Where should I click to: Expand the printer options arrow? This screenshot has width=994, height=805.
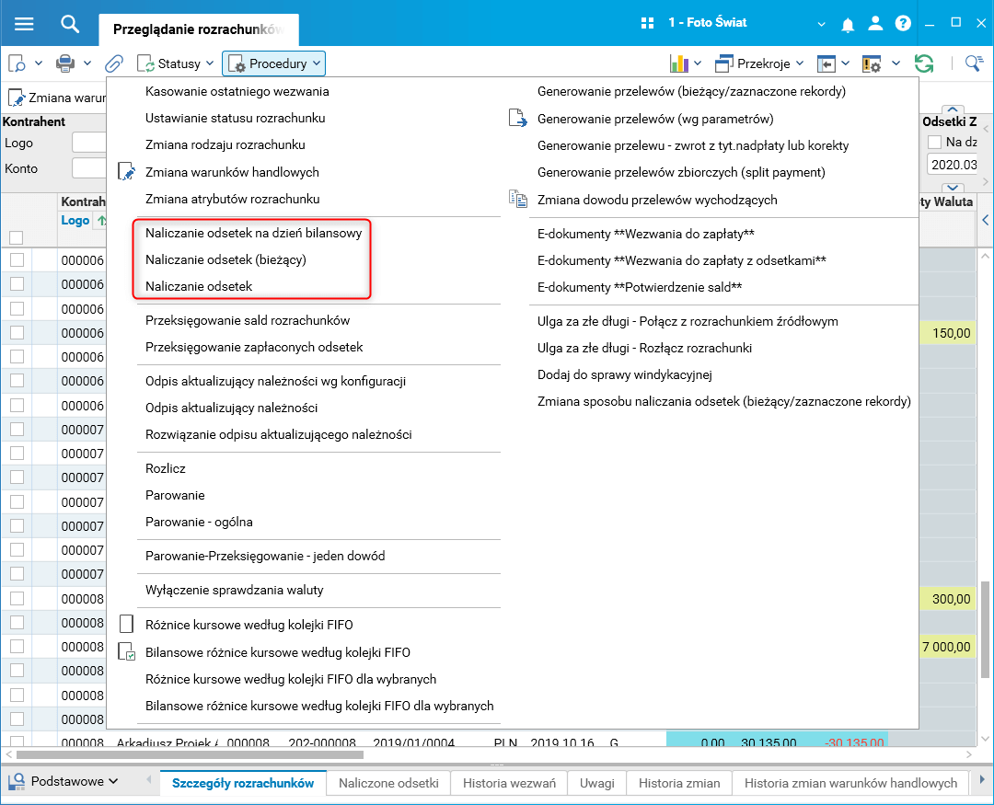tap(87, 63)
